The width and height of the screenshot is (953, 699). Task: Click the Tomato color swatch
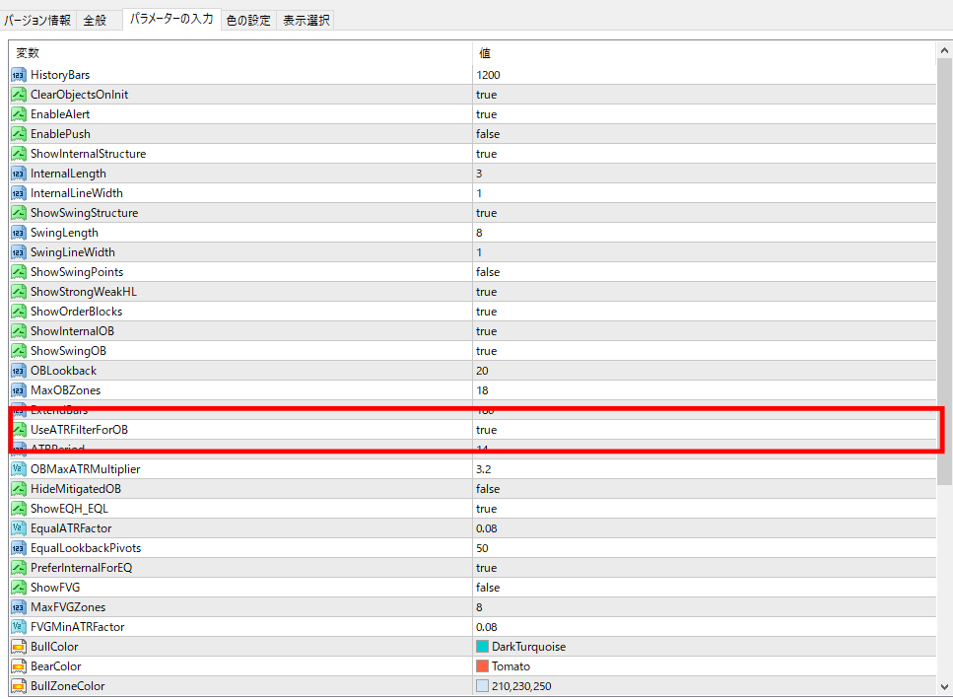(x=483, y=666)
